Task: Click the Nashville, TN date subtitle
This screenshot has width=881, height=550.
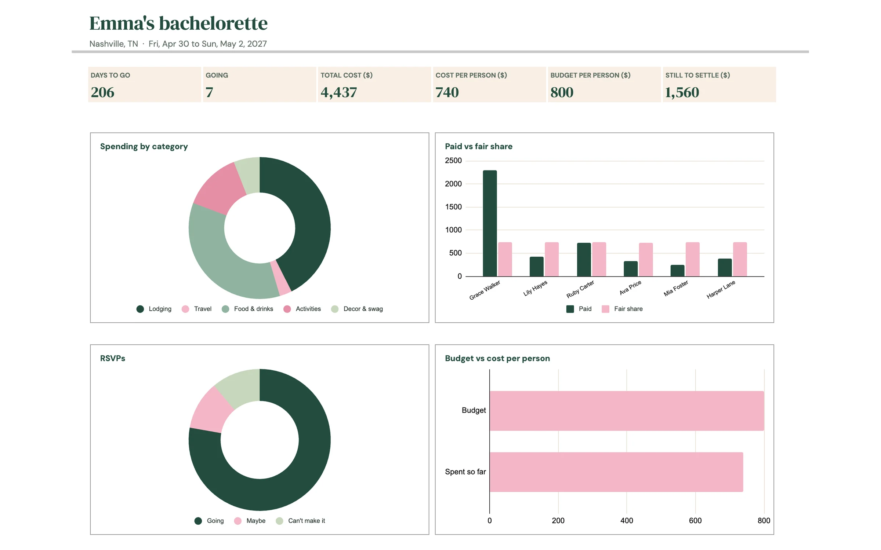Action: 178,44
